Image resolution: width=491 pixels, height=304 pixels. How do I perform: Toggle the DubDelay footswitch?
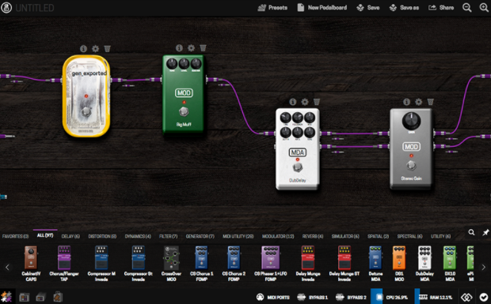298,167
